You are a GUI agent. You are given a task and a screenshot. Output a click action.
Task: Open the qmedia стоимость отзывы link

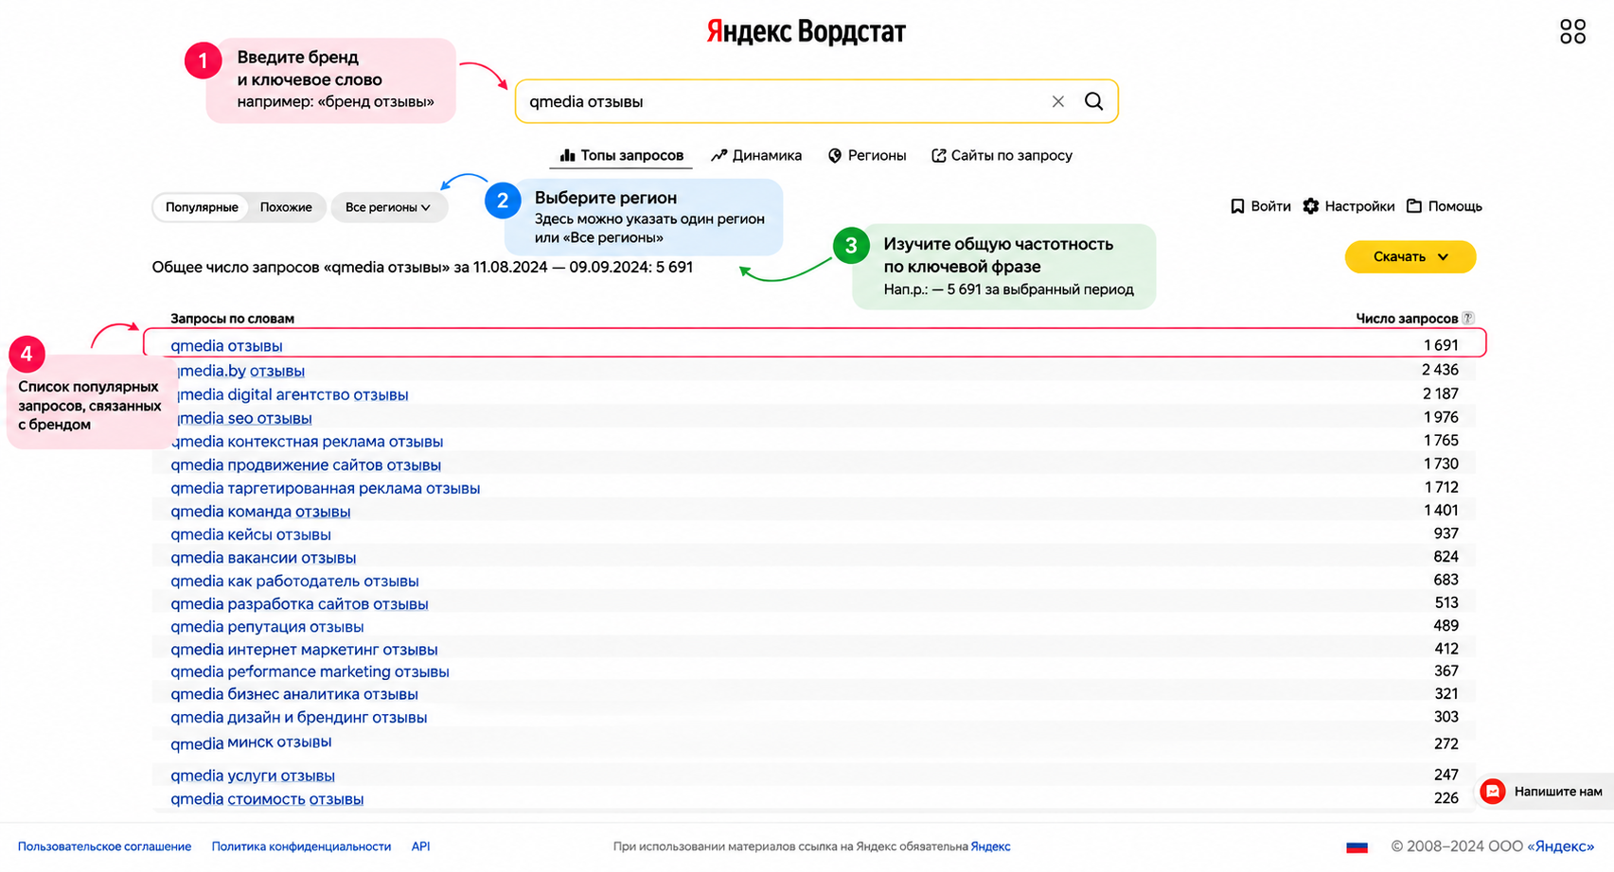(267, 800)
